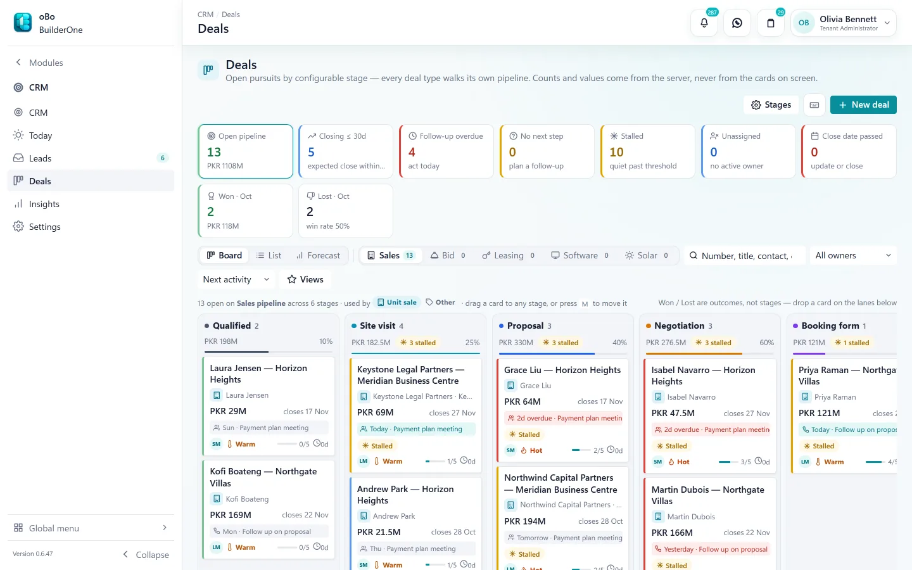Click the Grace Liu contact icon
Viewport: 912px width, 570px height.
[510, 386]
